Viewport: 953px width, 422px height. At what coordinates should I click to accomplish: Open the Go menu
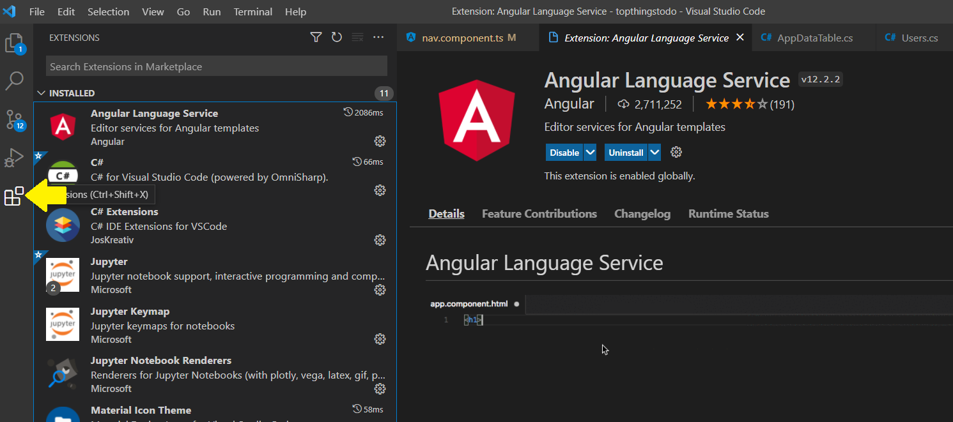[182, 11]
